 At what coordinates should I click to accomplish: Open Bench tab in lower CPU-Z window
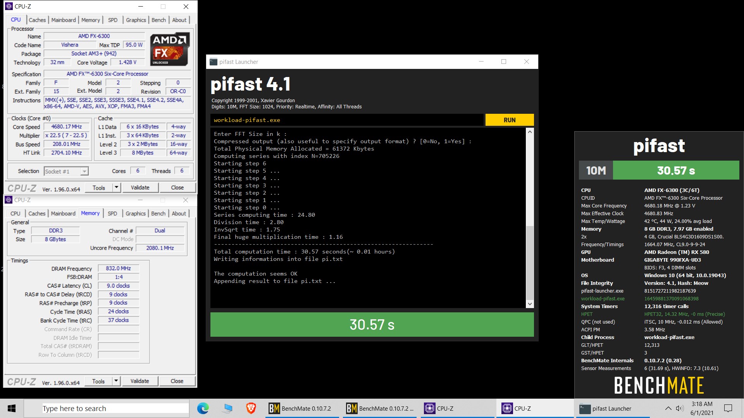pyautogui.click(x=158, y=214)
